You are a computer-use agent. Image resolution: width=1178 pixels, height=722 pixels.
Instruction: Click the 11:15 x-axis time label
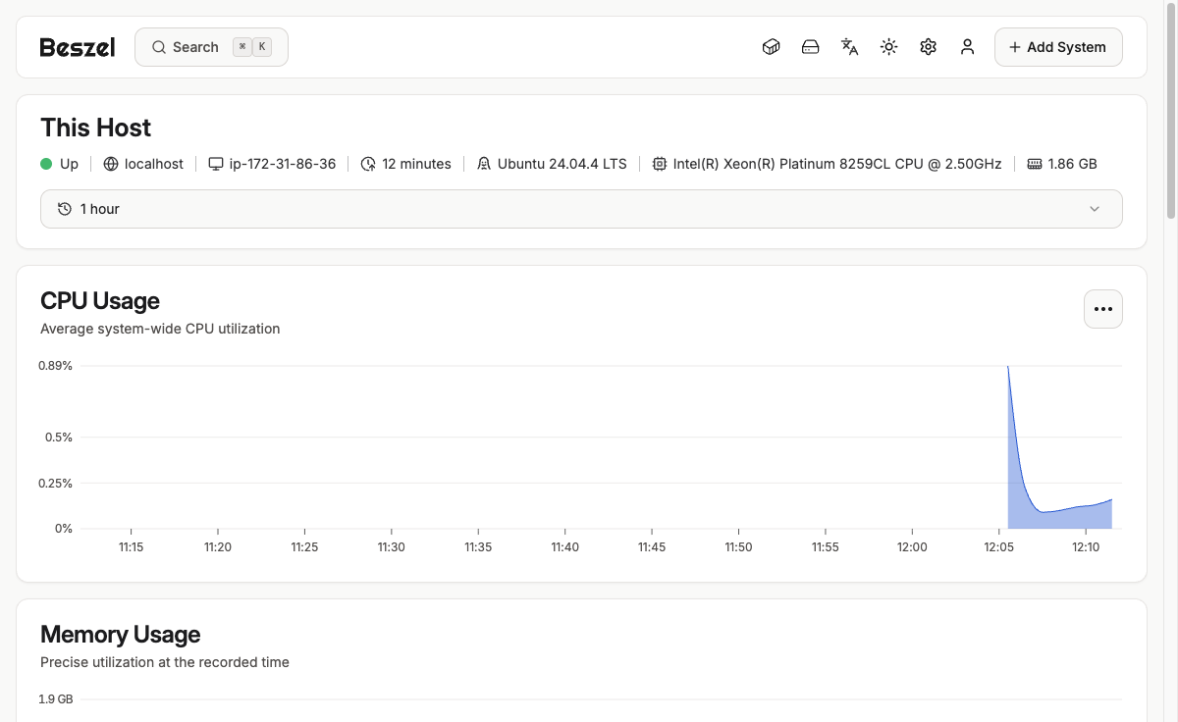click(131, 547)
